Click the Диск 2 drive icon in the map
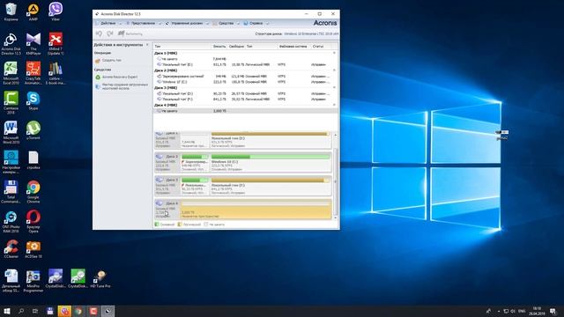564x317 pixels. (x=160, y=157)
